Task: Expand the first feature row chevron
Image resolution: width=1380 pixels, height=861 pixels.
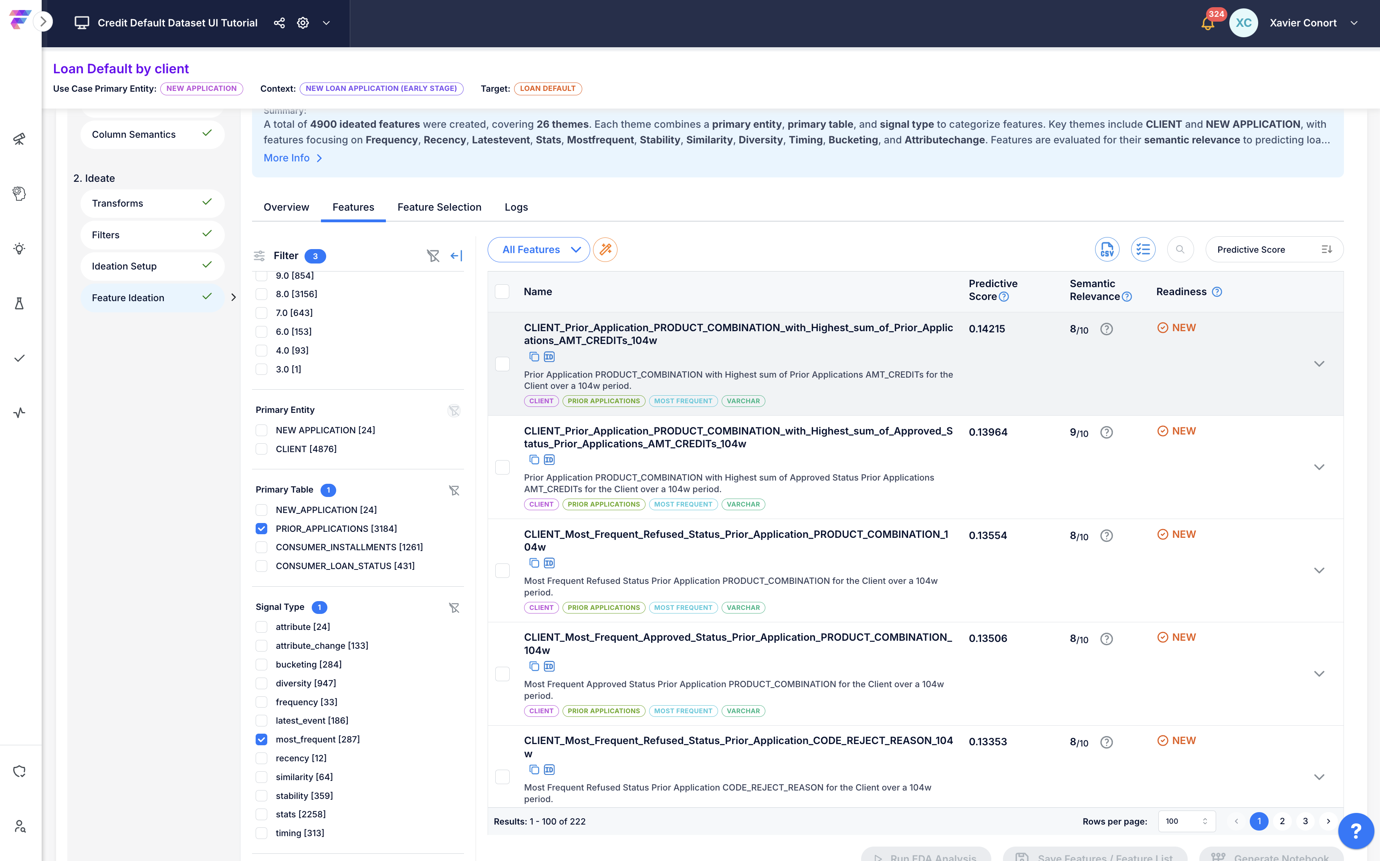Action: tap(1318, 364)
